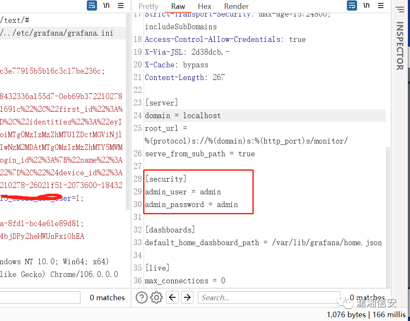Click 'X-Cache: bypass' header
Screen dimensions: 410x321
pos(177,64)
